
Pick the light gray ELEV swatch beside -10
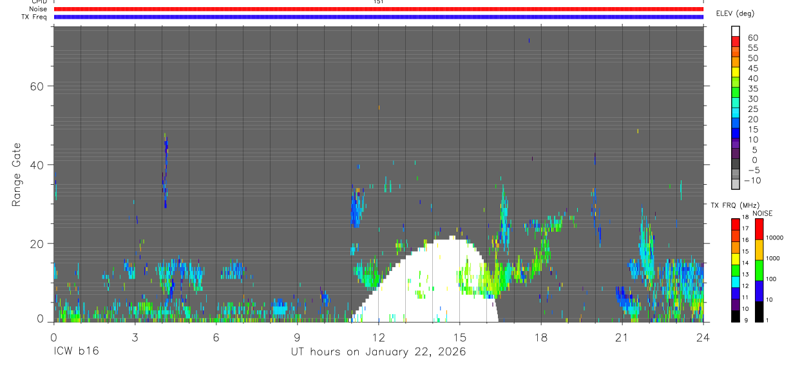(x=736, y=183)
